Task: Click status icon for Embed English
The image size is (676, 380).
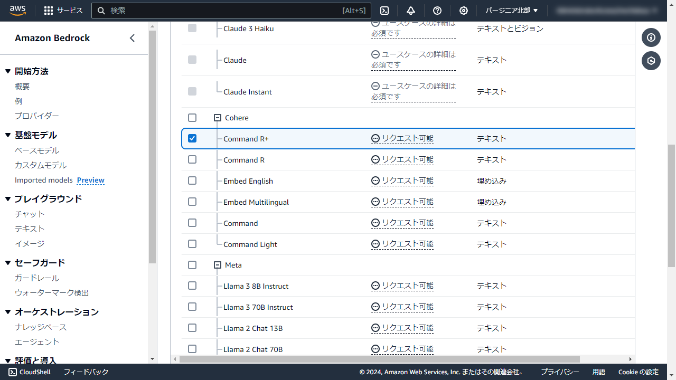Action: pos(375,181)
